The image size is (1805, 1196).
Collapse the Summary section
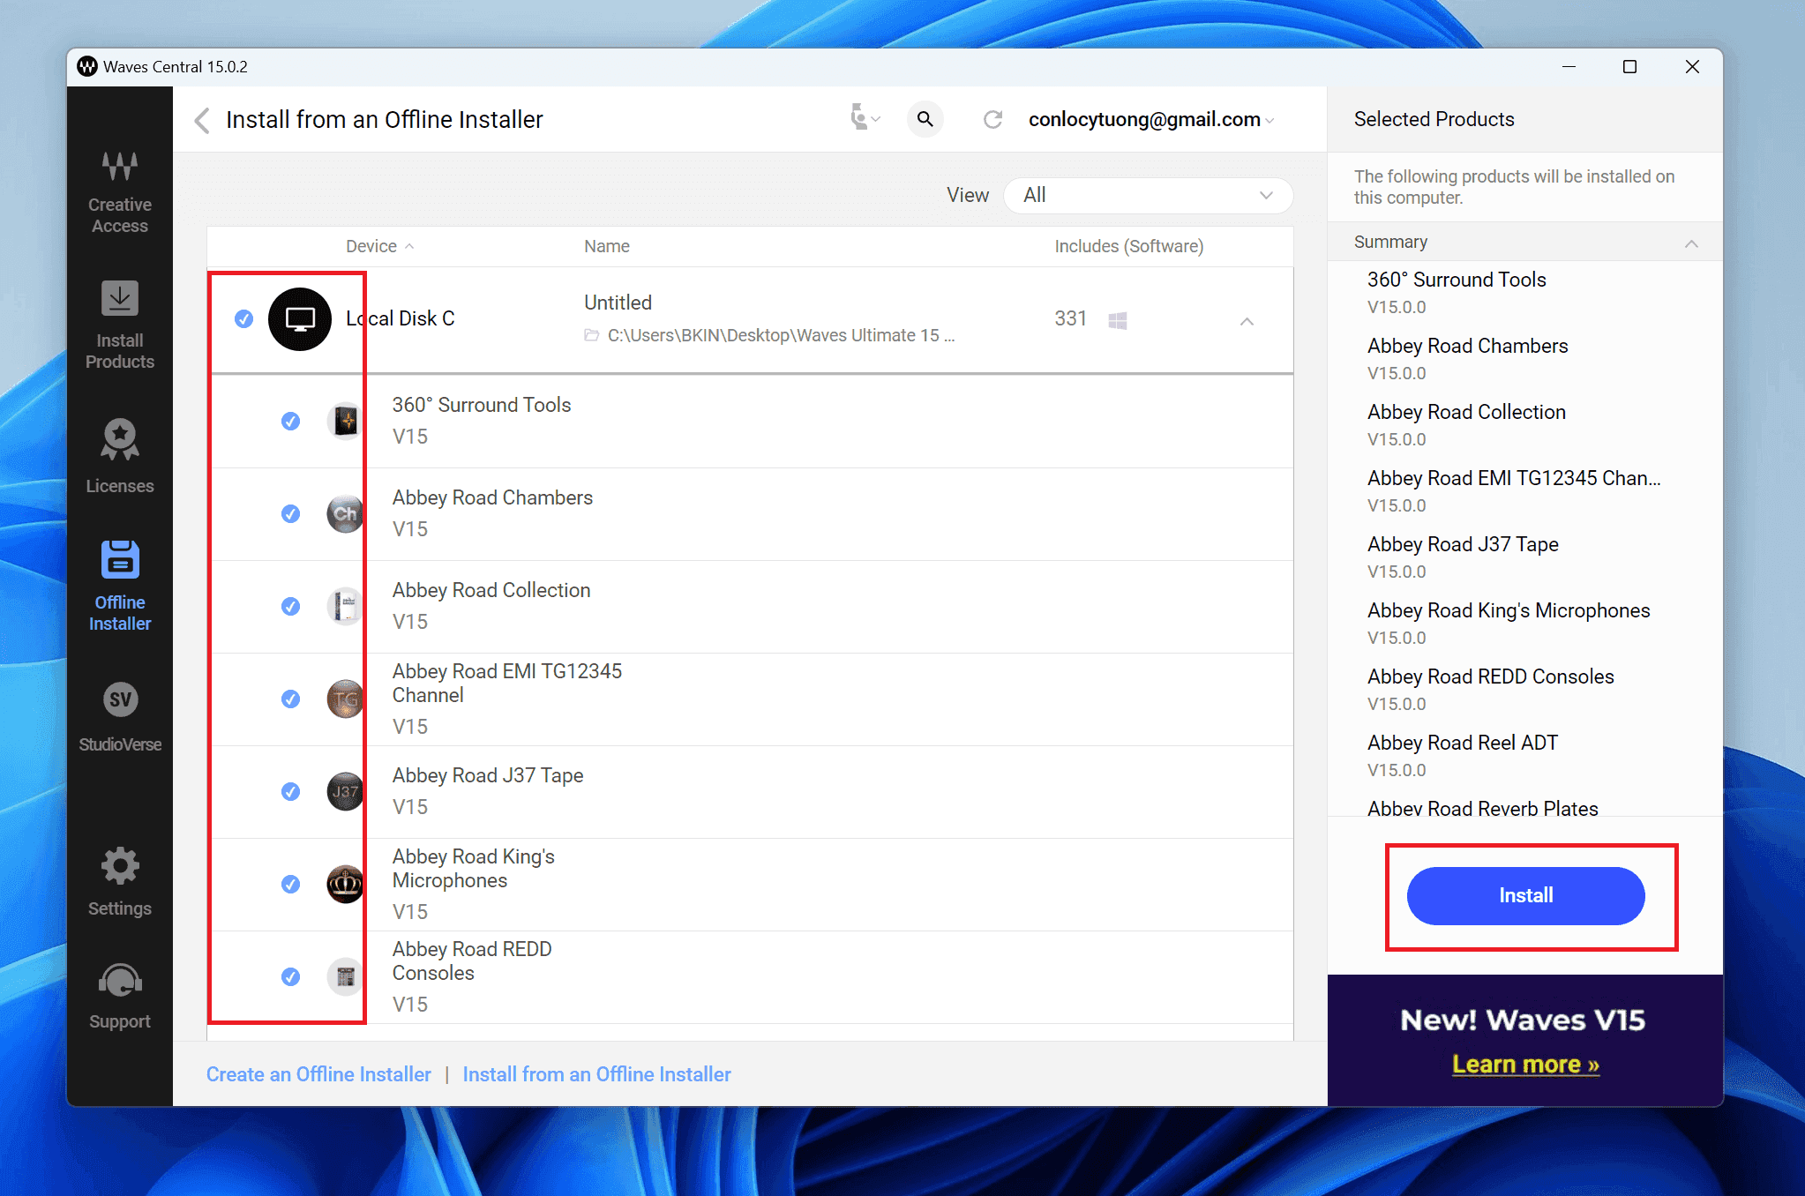point(1691,243)
